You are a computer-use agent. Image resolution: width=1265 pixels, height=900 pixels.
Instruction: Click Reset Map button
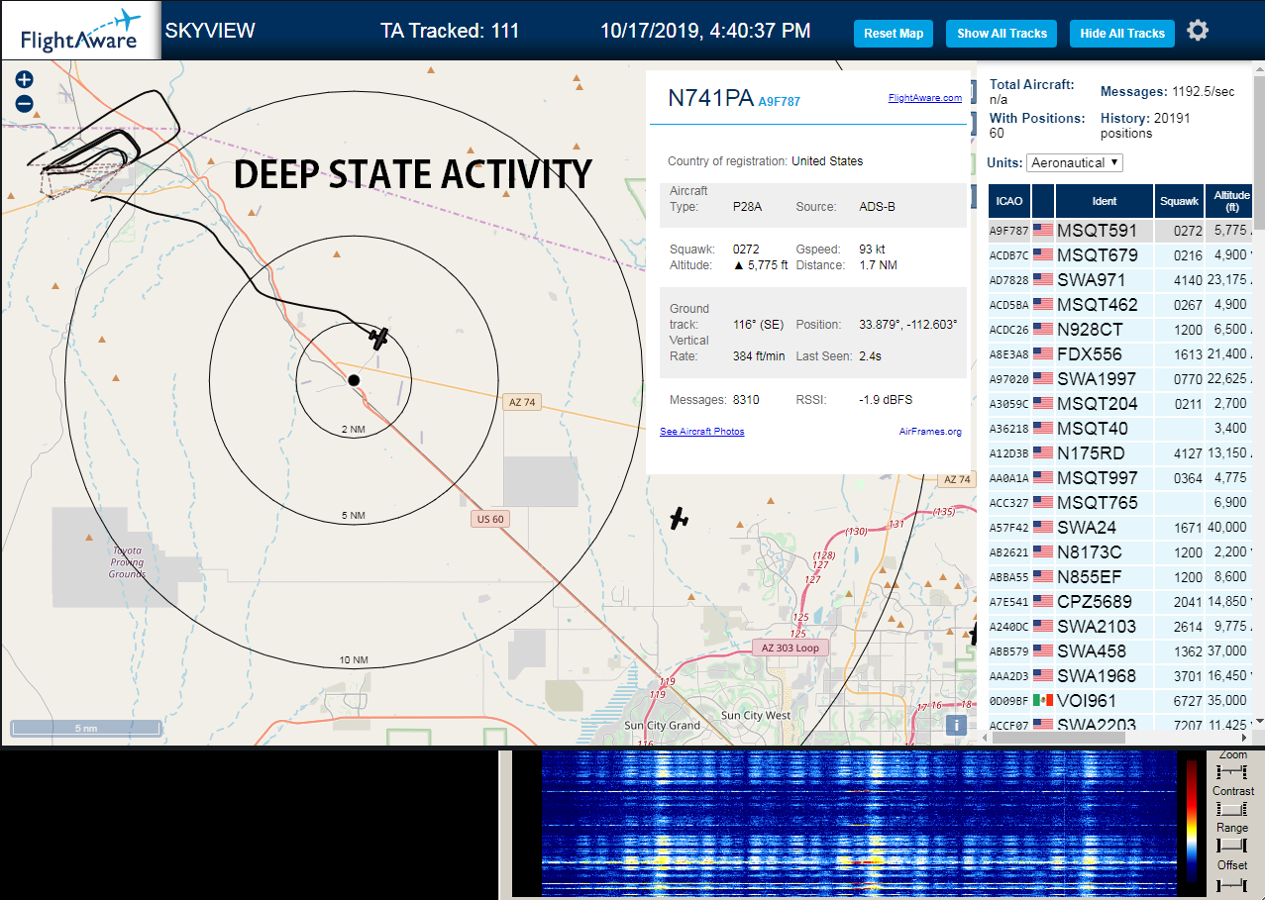point(894,34)
